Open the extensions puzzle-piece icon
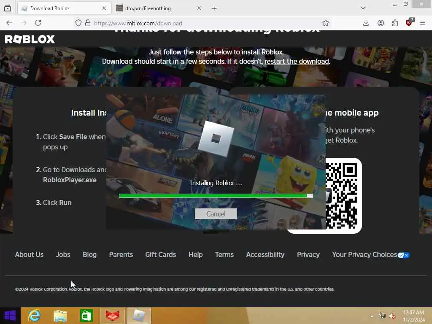The image size is (432, 324). pos(395,23)
